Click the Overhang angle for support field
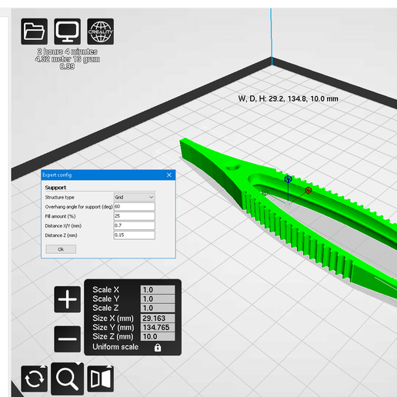Viewport: 397px width, 397px height. point(135,206)
